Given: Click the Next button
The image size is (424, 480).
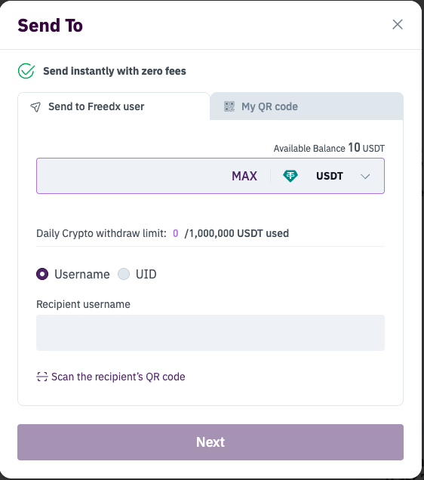Looking at the screenshot, I should (210, 442).
